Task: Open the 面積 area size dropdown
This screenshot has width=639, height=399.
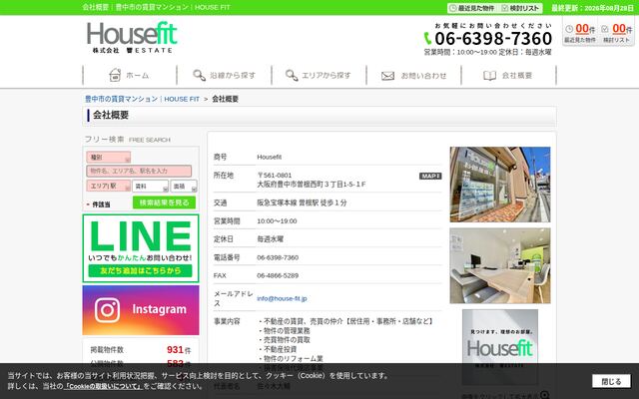Action: [184, 187]
